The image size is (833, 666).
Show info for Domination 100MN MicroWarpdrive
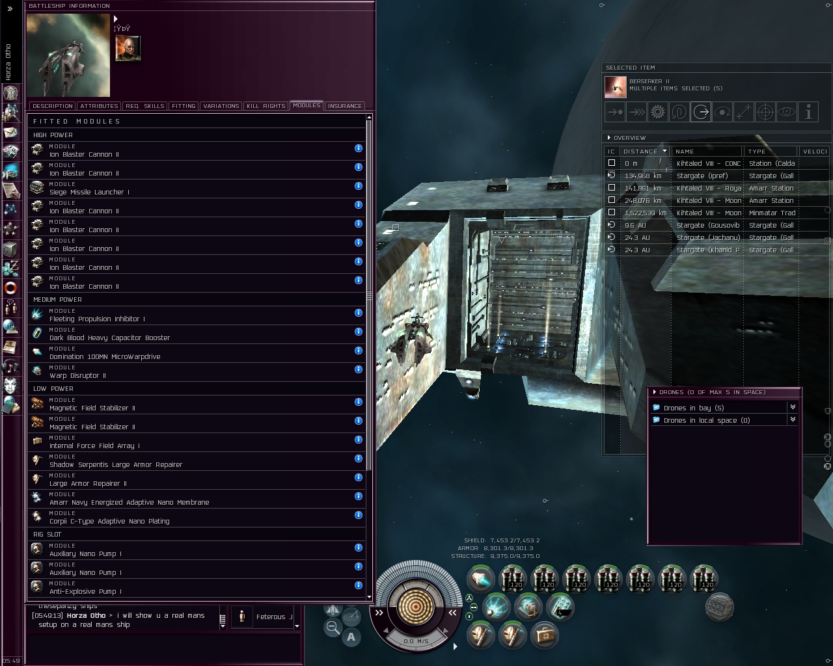coord(359,351)
